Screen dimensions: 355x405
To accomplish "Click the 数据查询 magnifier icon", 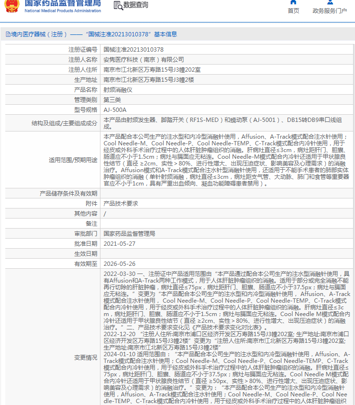I will tap(118, 5).
